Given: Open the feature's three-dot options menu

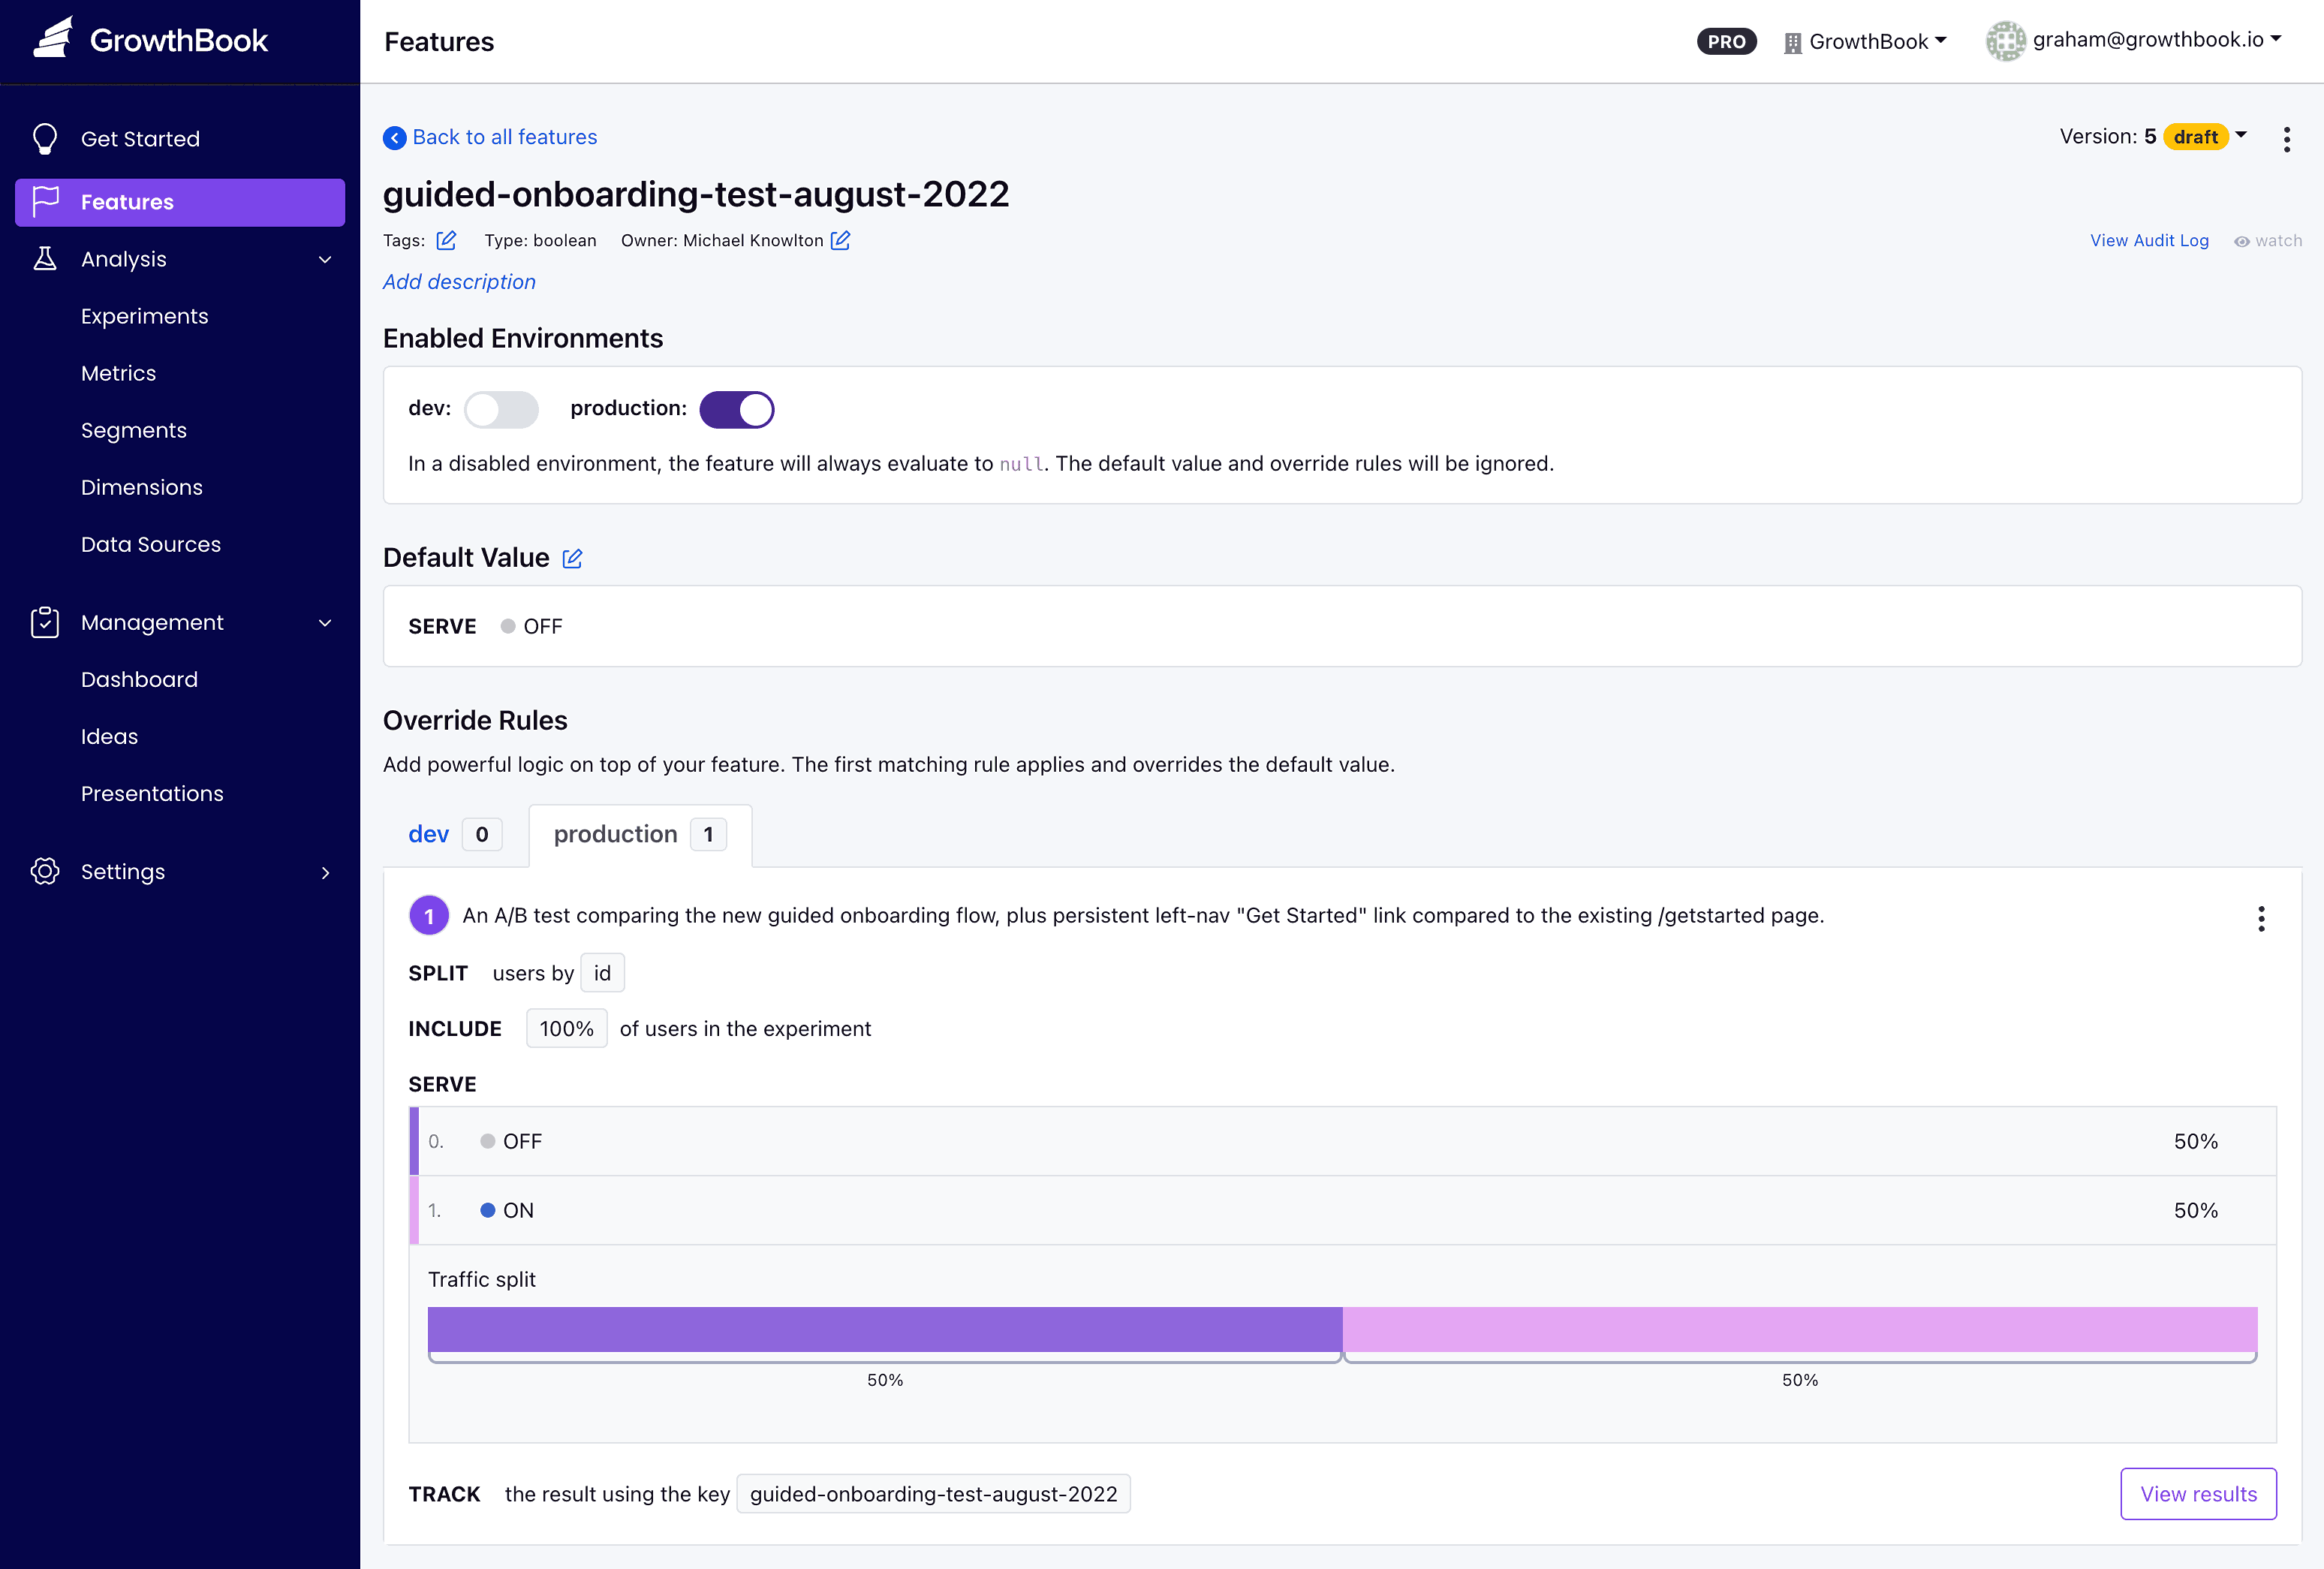Looking at the screenshot, I should click(2286, 139).
